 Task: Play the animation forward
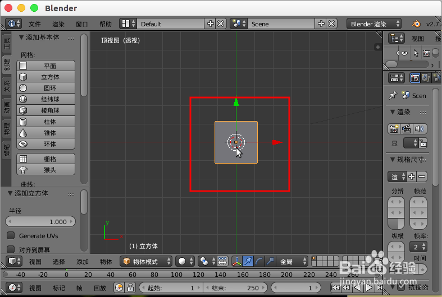click(368, 287)
